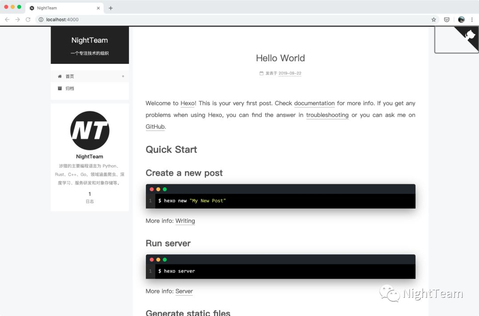
Task: Click the Run server heading
Action: (x=168, y=243)
